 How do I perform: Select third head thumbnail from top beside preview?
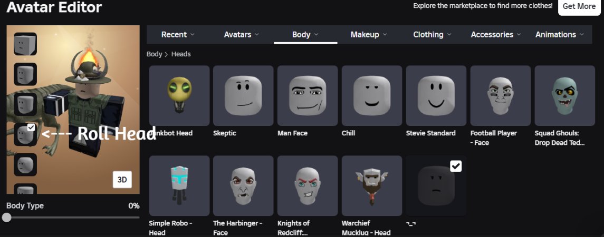pos(25,104)
